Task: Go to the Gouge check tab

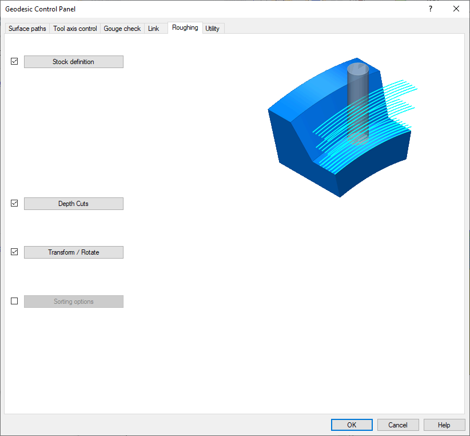Action: [122, 29]
